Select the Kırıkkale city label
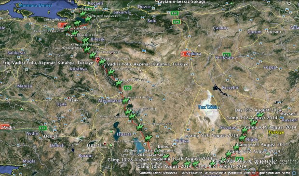299x176 pixels. point(224,57)
